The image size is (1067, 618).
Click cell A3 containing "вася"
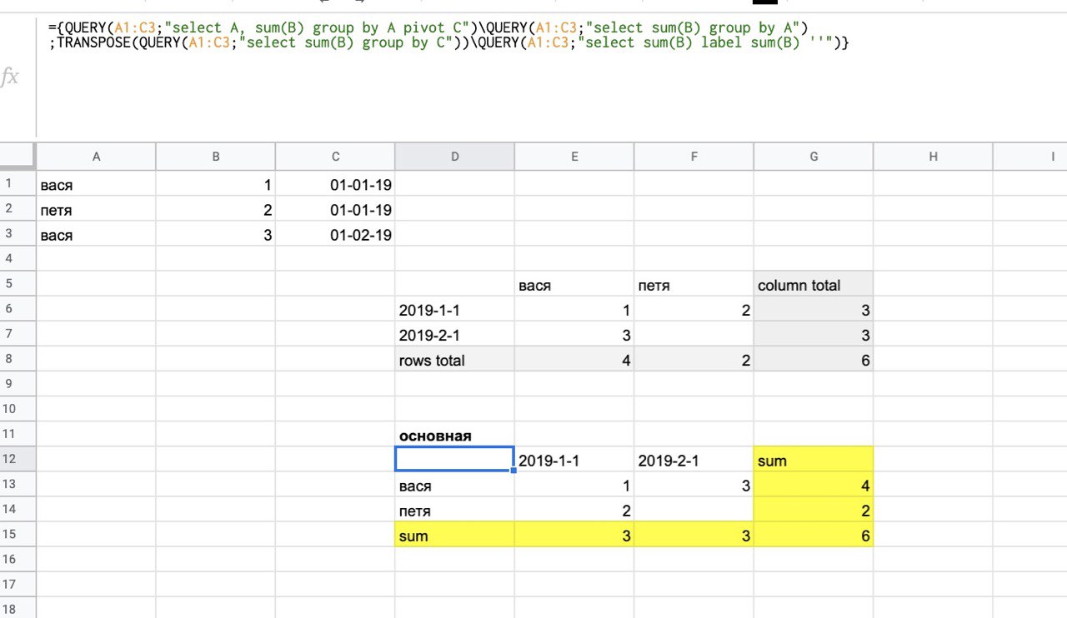click(x=96, y=234)
